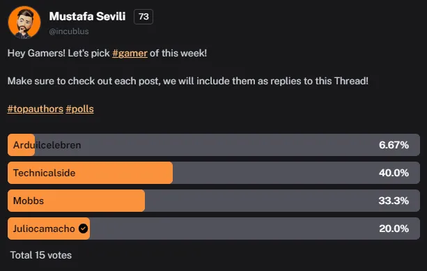Image resolution: width=427 pixels, height=271 pixels.
Task: Open the #topauthors hashtag
Action: click(x=36, y=109)
